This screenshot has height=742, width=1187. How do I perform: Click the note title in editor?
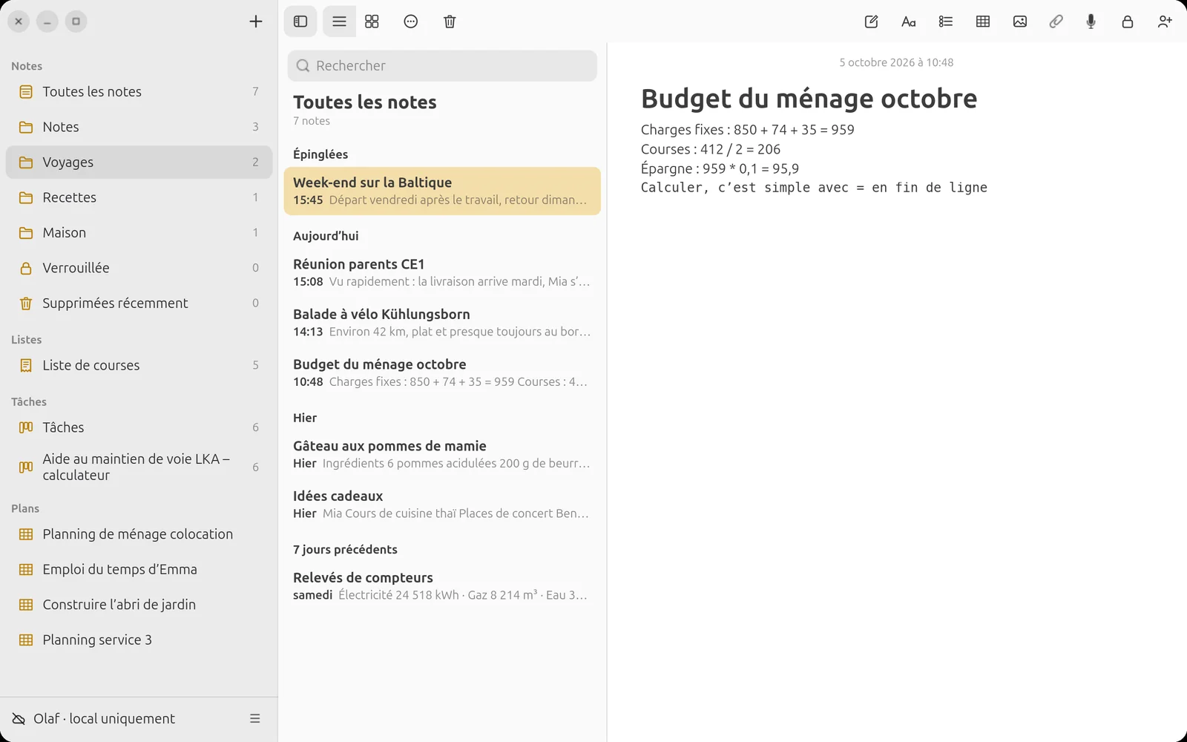[809, 99]
